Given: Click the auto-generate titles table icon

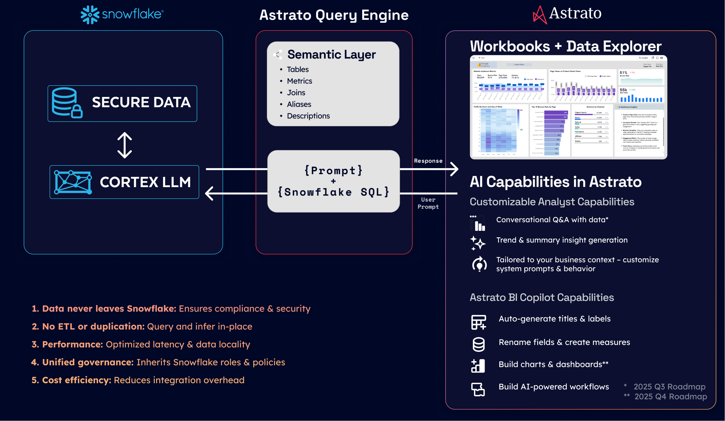Looking at the screenshot, I should pyautogui.click(x=478, y=322).
